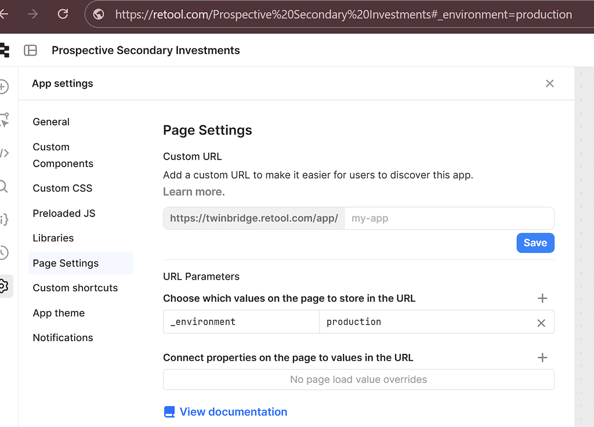Go back in browser history
The image size is (594, 427).
coord(4,15)
